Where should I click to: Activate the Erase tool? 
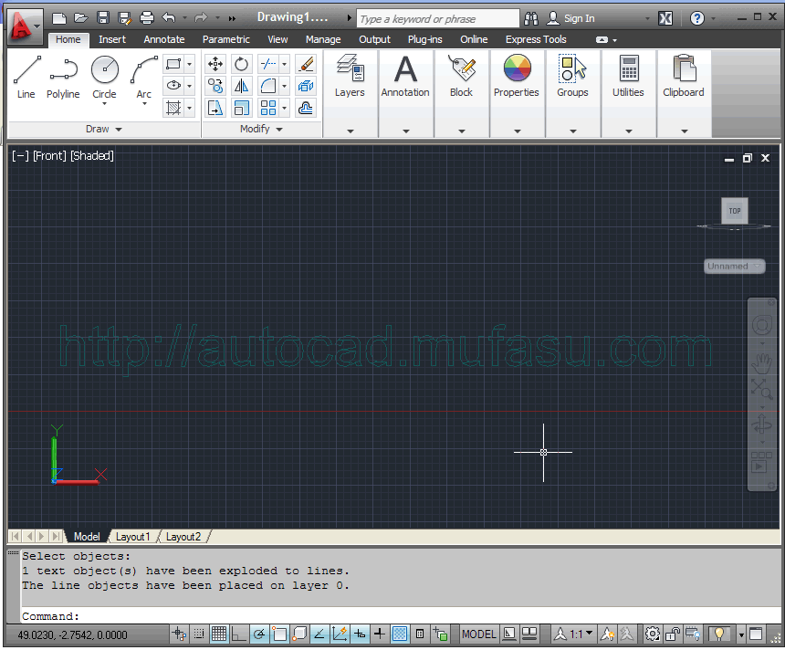pyautogui.click(x=306, y=64)
